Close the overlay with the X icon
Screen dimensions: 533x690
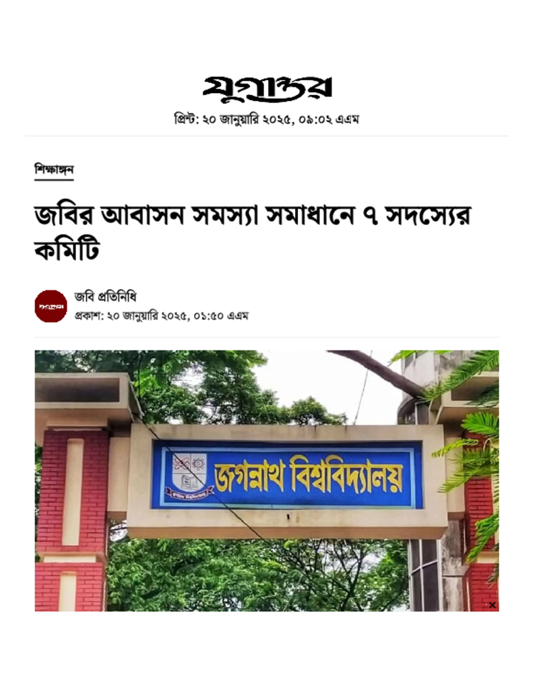(x=492, y=605)
